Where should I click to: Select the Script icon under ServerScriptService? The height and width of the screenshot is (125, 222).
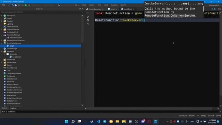8,46
